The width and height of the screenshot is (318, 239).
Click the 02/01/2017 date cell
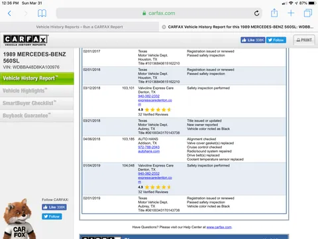(x=91, y=51)
